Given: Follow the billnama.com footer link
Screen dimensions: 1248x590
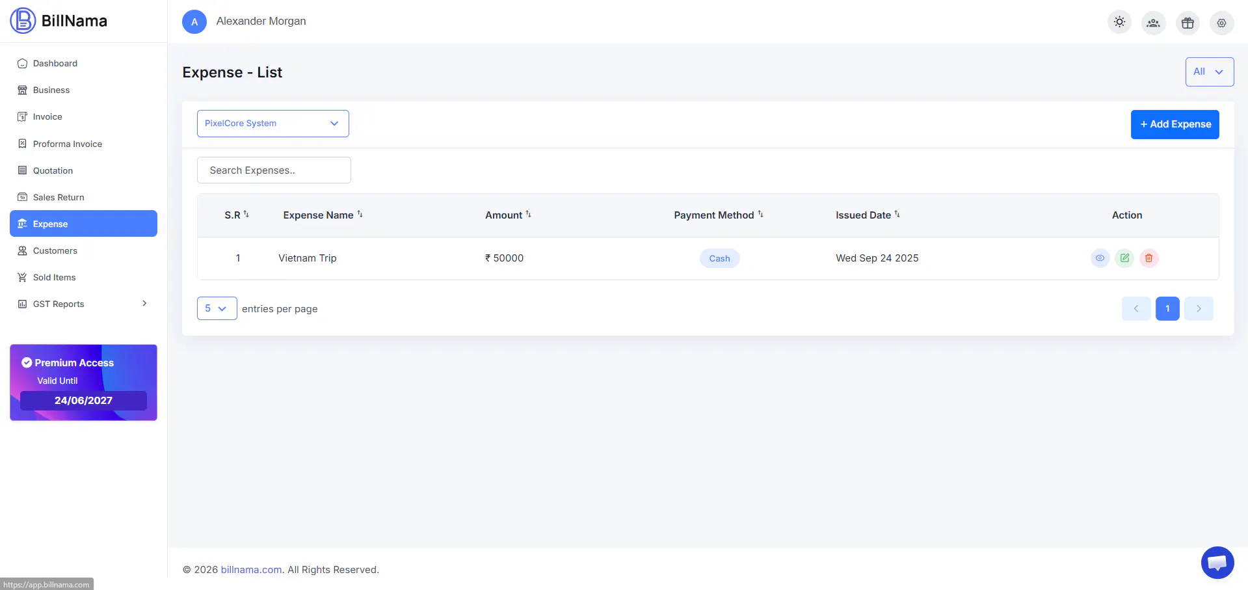Looking at the screenshot, I should (x=252, y=570).
